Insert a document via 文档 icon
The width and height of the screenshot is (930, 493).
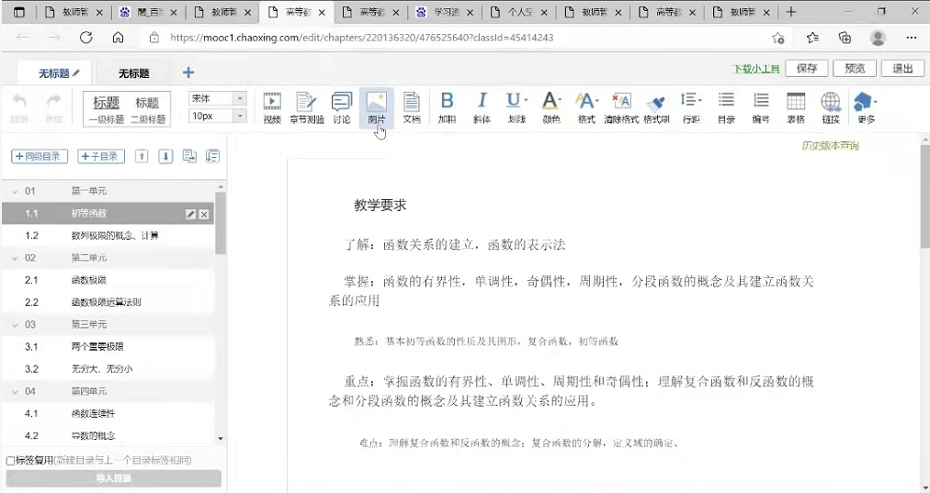[412, 107]
